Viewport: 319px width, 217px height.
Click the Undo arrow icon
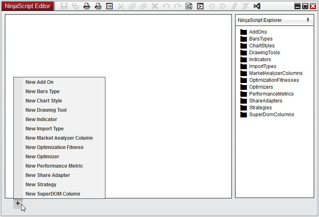(x=166, y=6)
